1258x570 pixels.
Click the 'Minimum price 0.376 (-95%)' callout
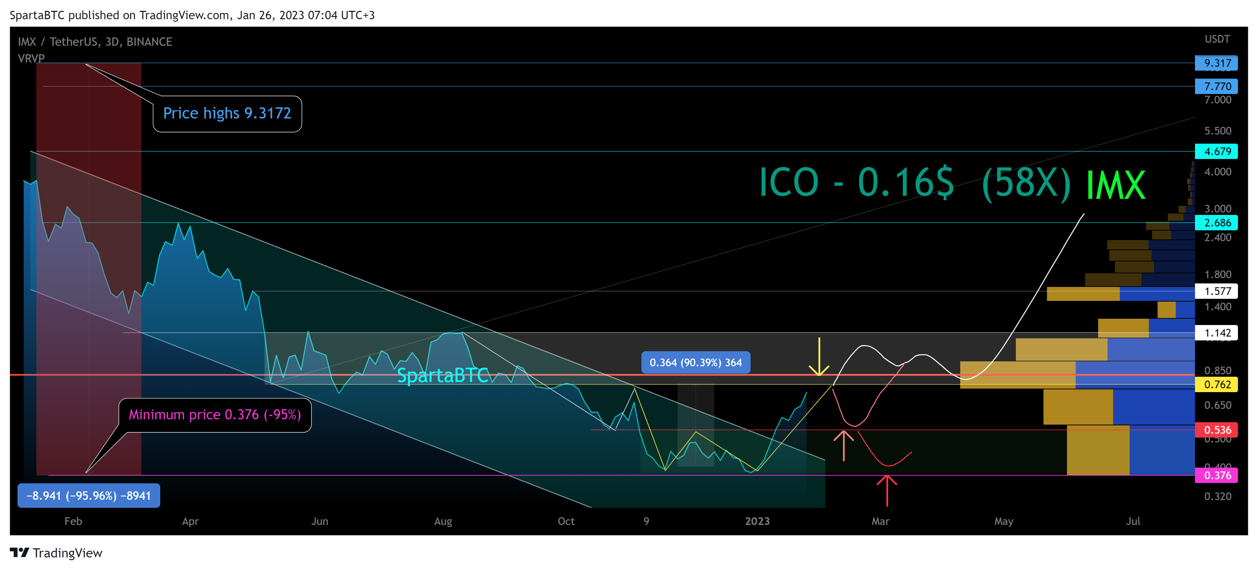215,415
